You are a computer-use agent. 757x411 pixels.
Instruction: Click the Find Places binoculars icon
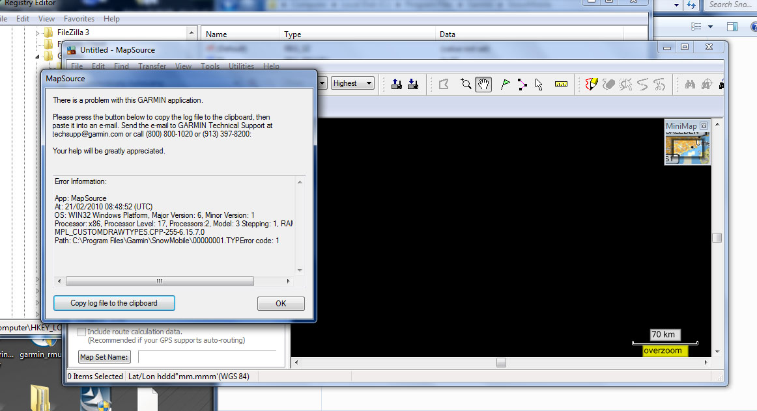pyautogui.click(x=690, y=85)
